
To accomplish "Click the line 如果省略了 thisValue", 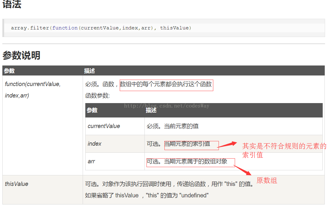I will click(147, 195).
